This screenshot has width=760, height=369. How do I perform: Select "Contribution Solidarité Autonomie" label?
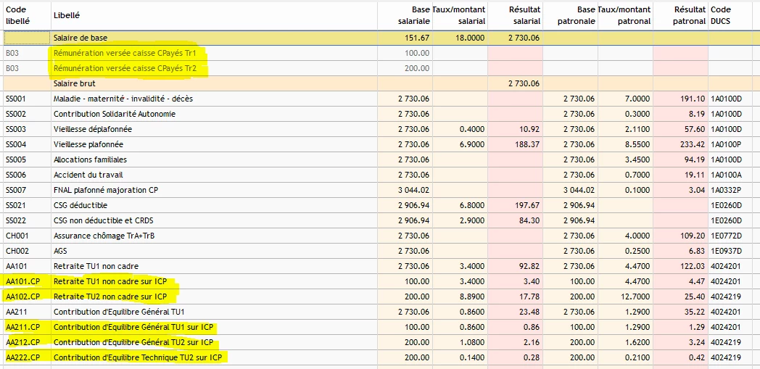(x=114, y=114)
